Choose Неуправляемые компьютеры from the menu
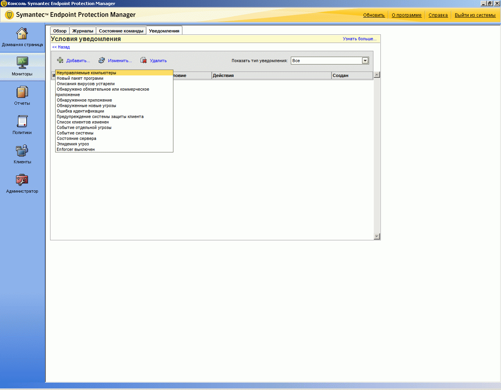The image size is (501, 390). 114,73
